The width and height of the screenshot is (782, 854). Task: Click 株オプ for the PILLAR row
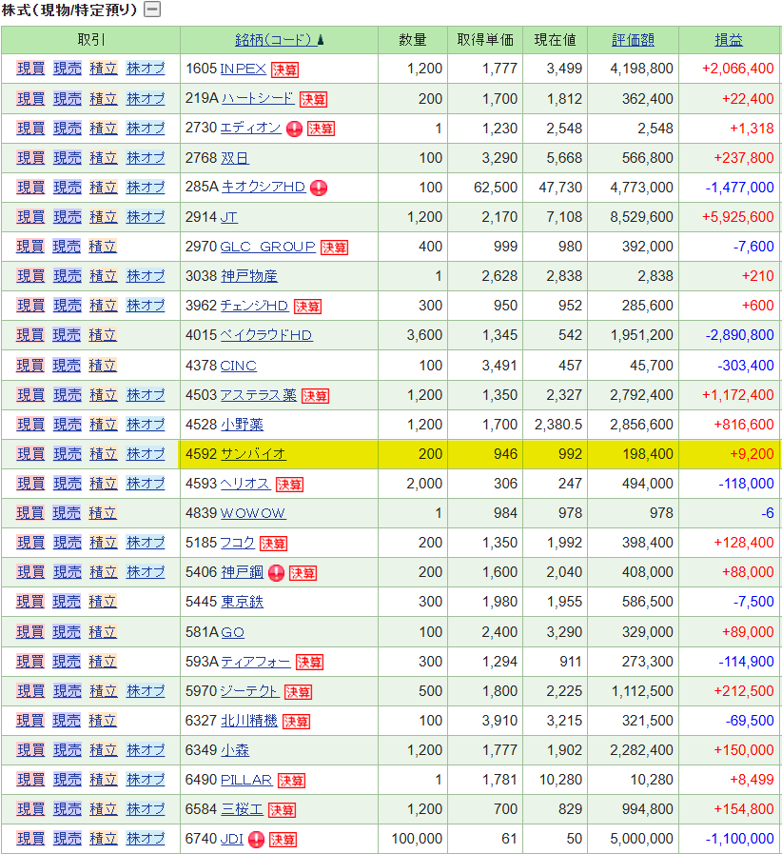tap(146, 780)
